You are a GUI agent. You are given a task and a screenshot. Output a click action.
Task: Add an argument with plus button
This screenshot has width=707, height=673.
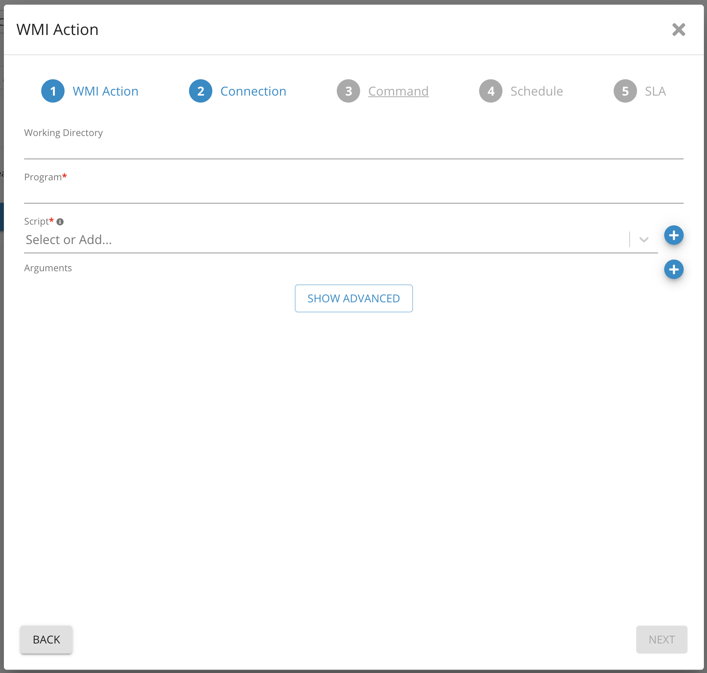(x=674, y=270)
